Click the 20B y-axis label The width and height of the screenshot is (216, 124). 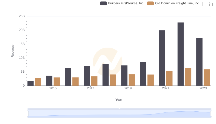point(22,30)
